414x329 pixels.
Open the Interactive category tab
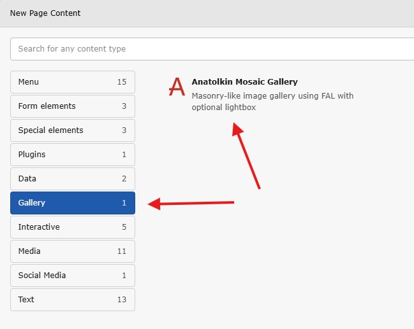point(64,227)
